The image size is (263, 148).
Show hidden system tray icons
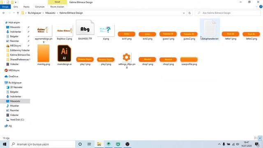point(219,144)
